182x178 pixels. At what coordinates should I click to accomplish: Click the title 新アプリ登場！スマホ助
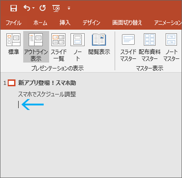[x=47, y=83]
